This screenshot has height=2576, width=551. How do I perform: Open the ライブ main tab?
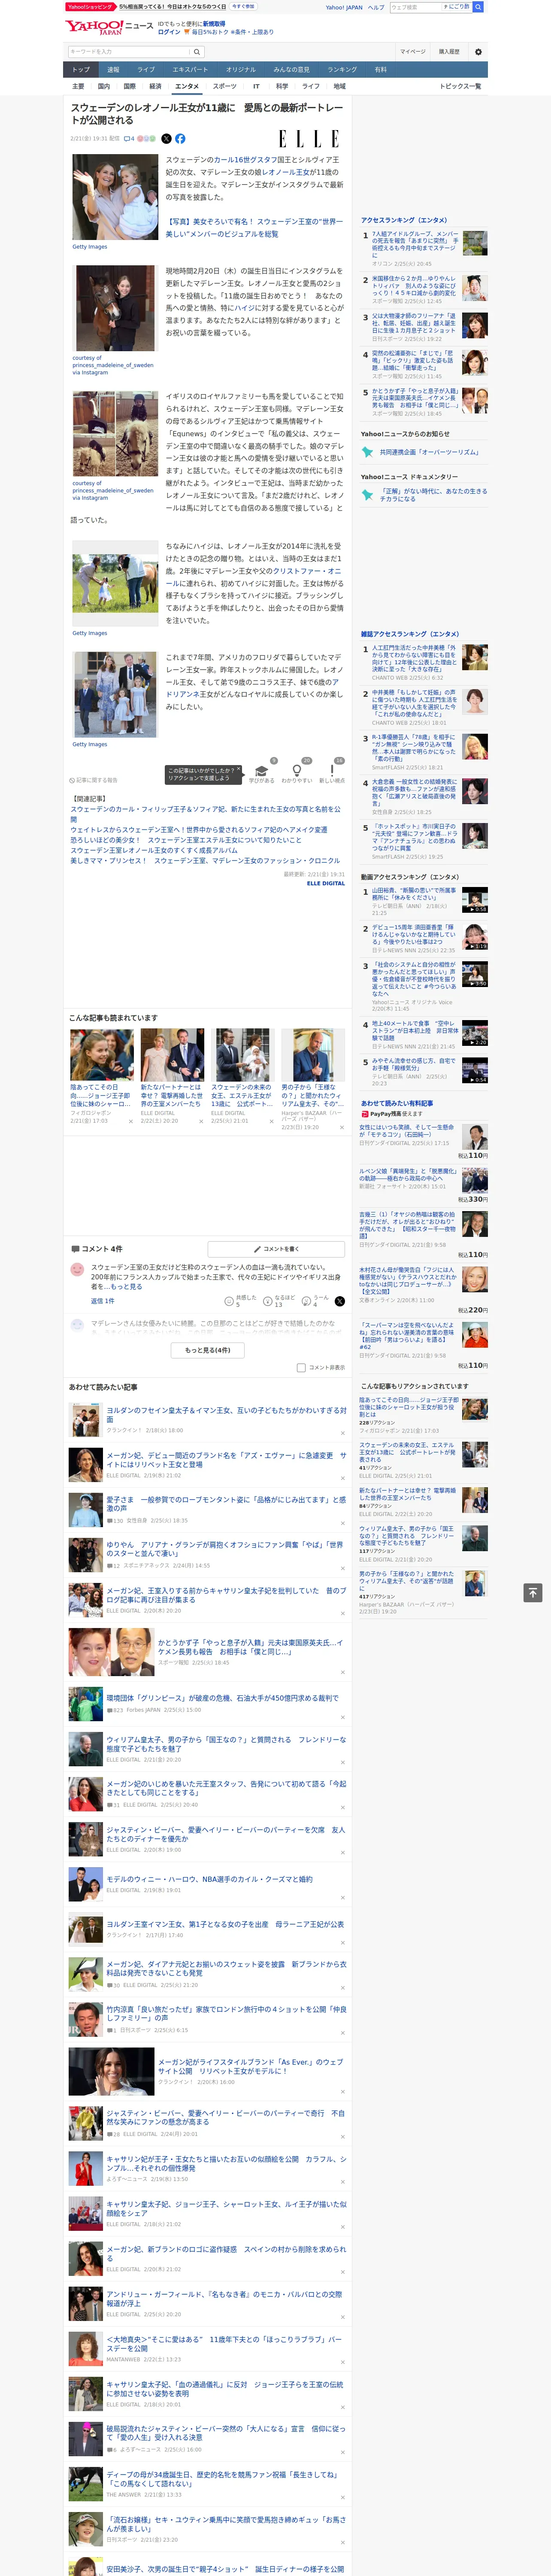(x=146, y=69)
